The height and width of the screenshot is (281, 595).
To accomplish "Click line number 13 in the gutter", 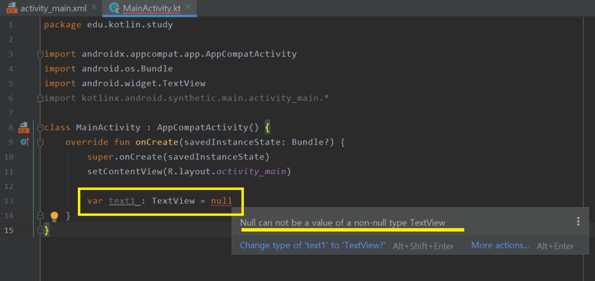I will [x=8, y=201].
